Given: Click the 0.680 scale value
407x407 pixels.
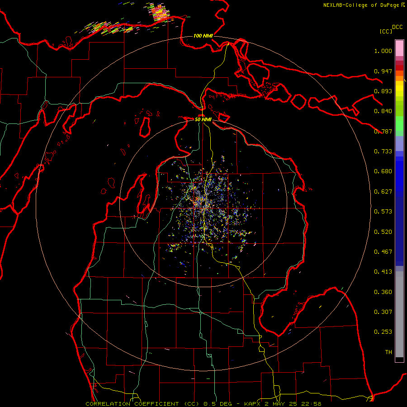Looking at the screenshot, I should [383, 171].
